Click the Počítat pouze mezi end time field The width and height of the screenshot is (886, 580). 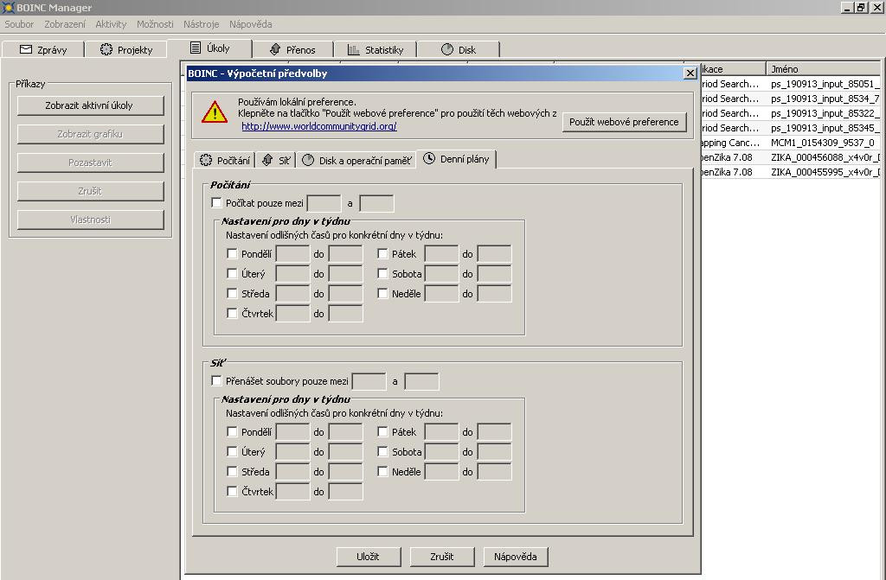376,203
